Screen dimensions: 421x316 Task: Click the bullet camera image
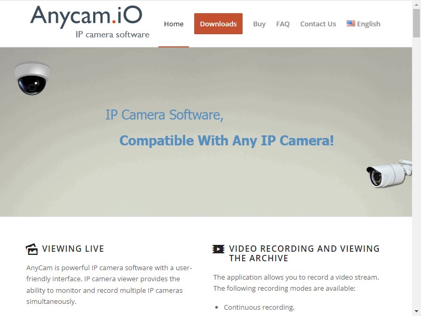[x=389, y=173]
